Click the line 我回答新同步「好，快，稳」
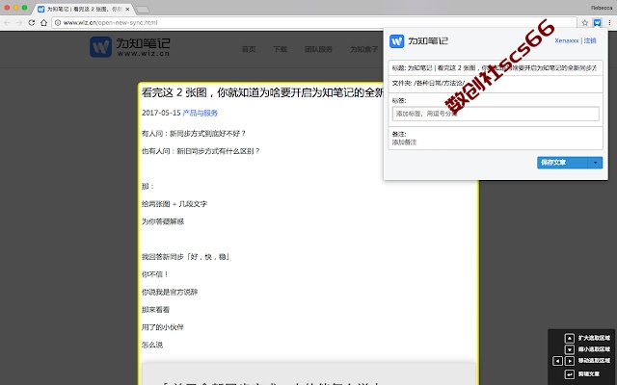 pos(186,257)
